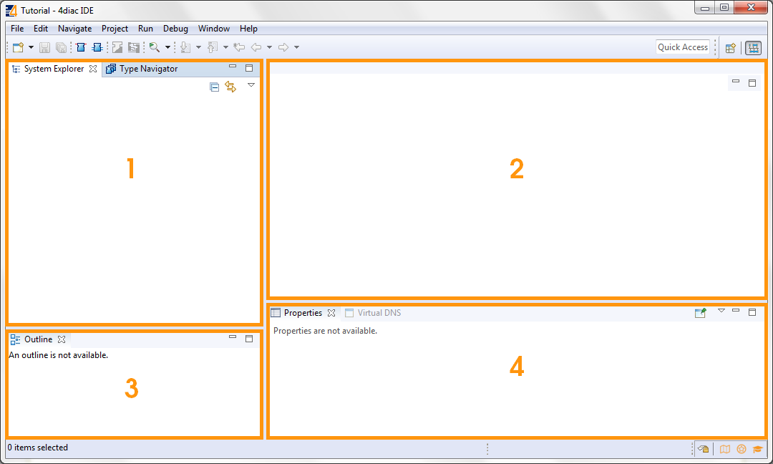This screenshot has width=773, height=464.
Task: Collapse all items in System Explorer
Action: click(x=214, y=87)
